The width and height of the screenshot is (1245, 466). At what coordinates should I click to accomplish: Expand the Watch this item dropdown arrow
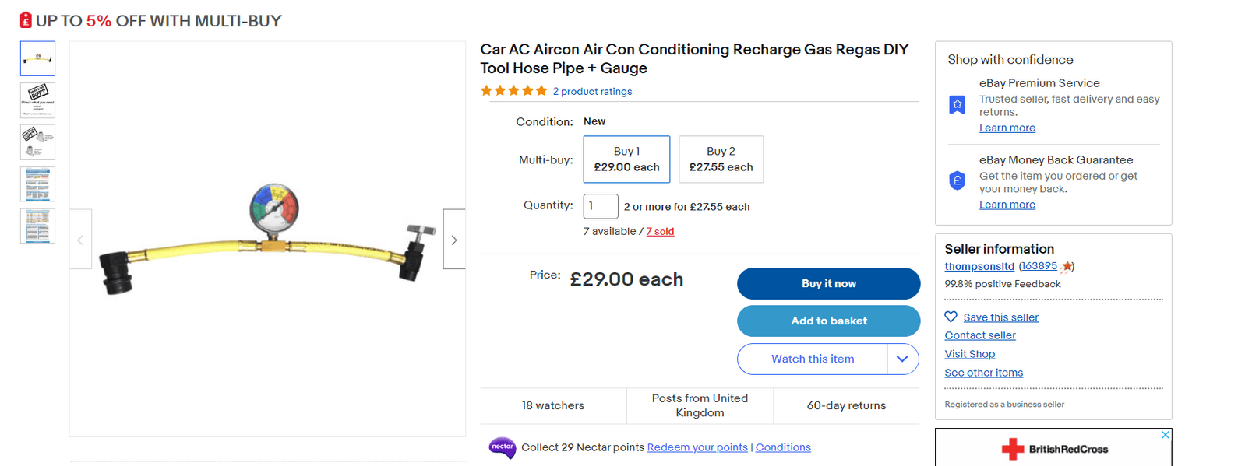point(902,359)
